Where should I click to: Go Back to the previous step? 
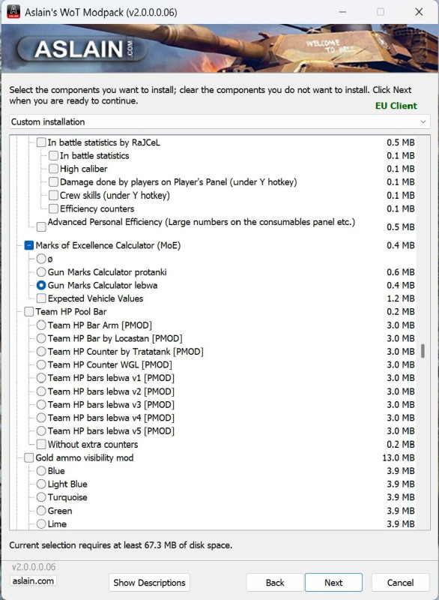[x=275, y=583]
